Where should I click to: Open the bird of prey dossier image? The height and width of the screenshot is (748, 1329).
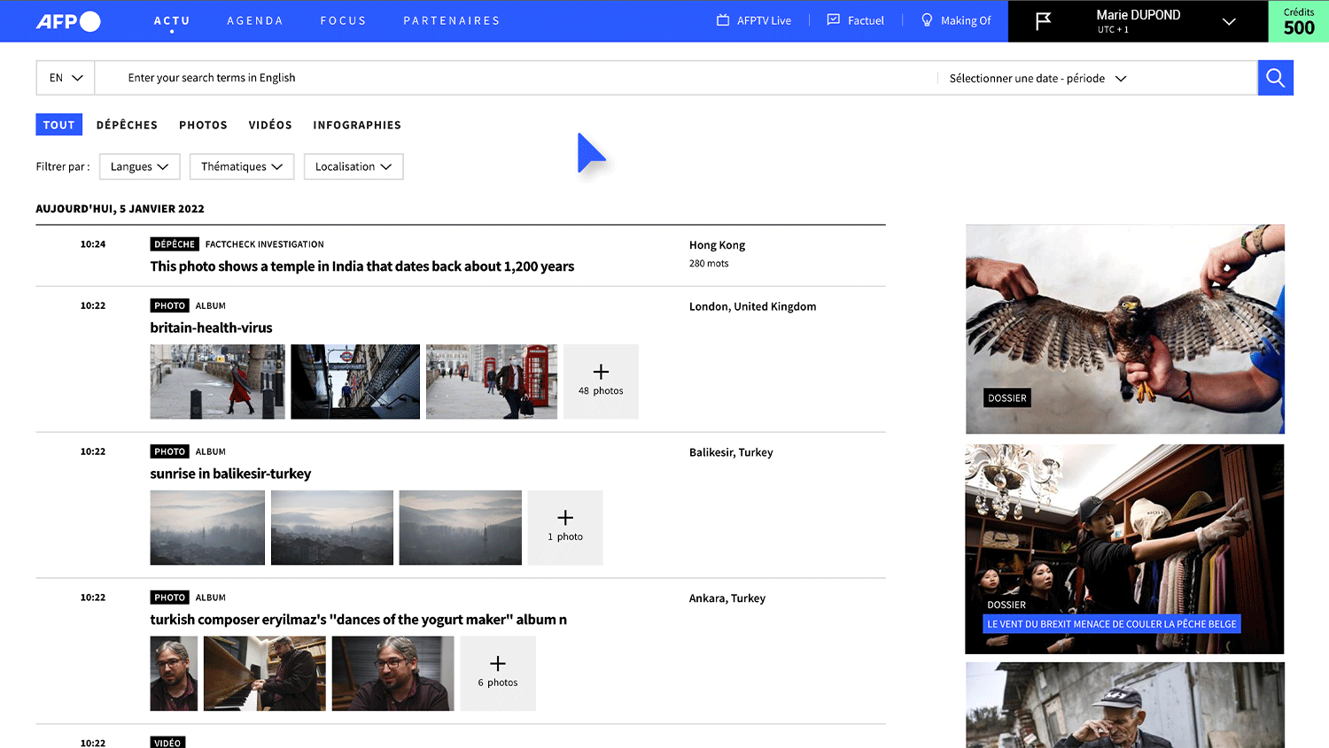tap(1125, 328)
